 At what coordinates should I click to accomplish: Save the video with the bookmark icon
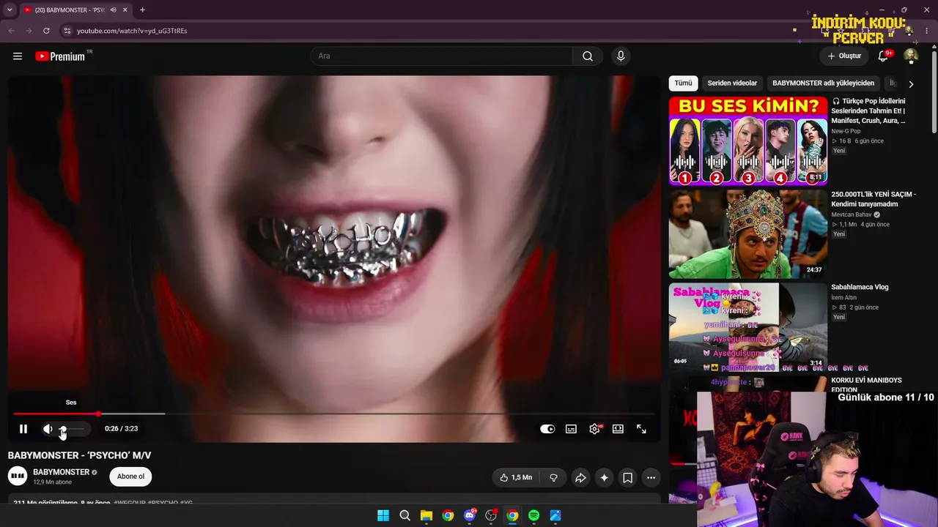pyautogui.click(x=628, y=478)
